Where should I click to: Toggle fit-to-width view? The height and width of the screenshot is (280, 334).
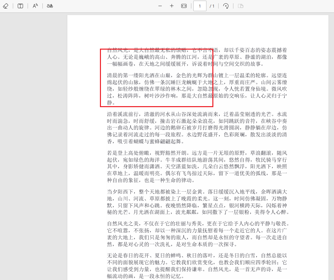(x=184, y=6)
